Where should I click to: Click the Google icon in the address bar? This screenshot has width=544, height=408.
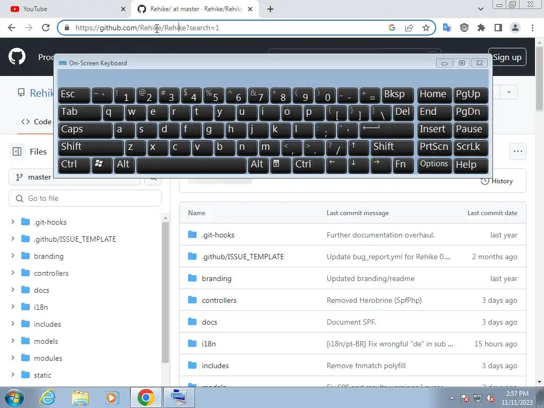[x=392, y=28]
